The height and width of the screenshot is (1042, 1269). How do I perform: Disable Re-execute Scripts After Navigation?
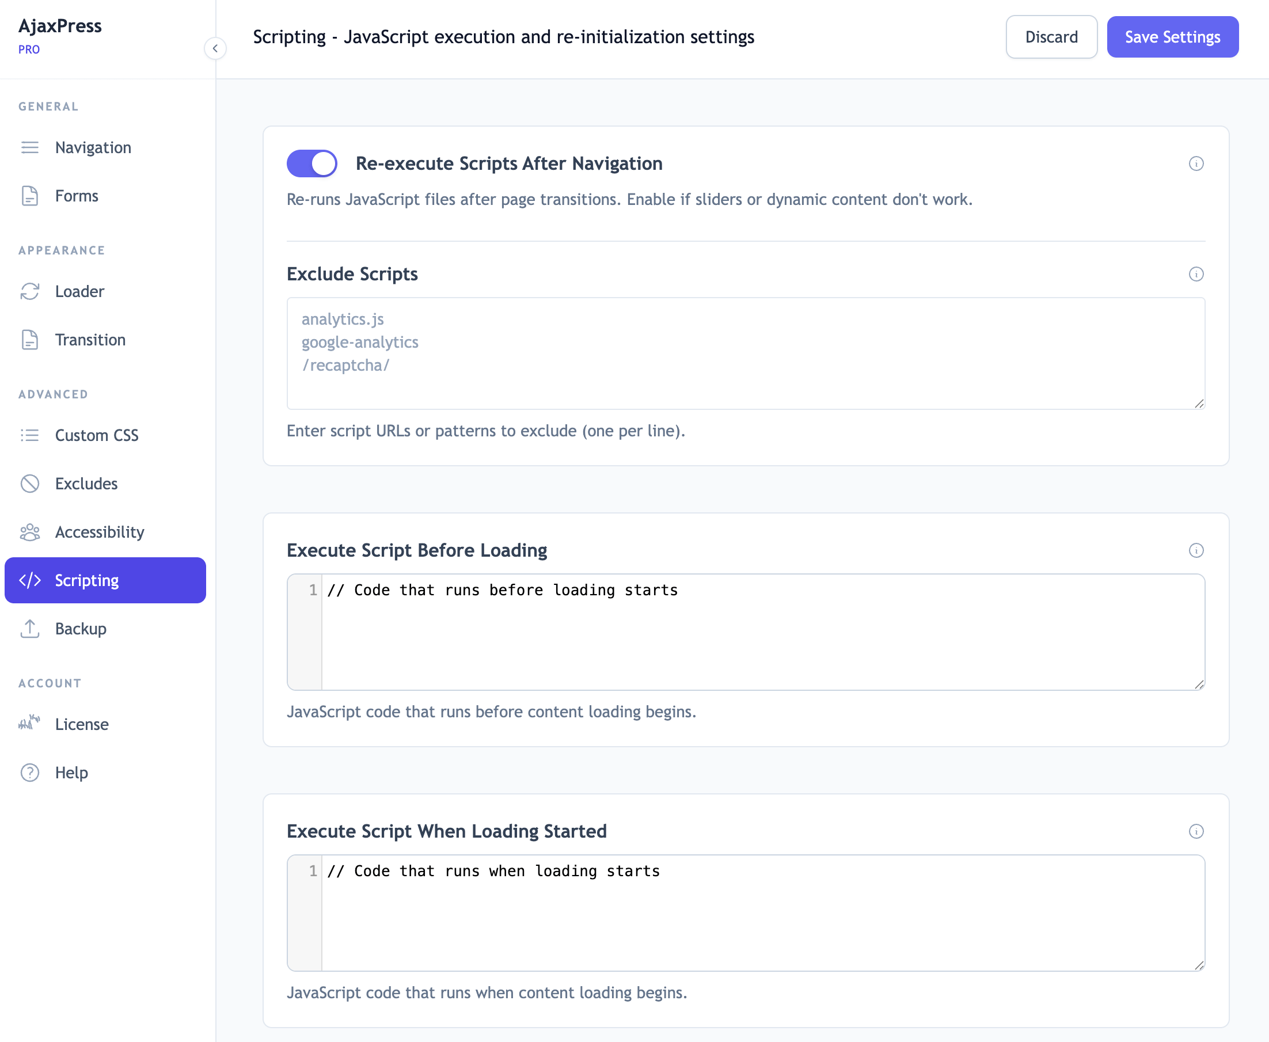pos(311,163)
